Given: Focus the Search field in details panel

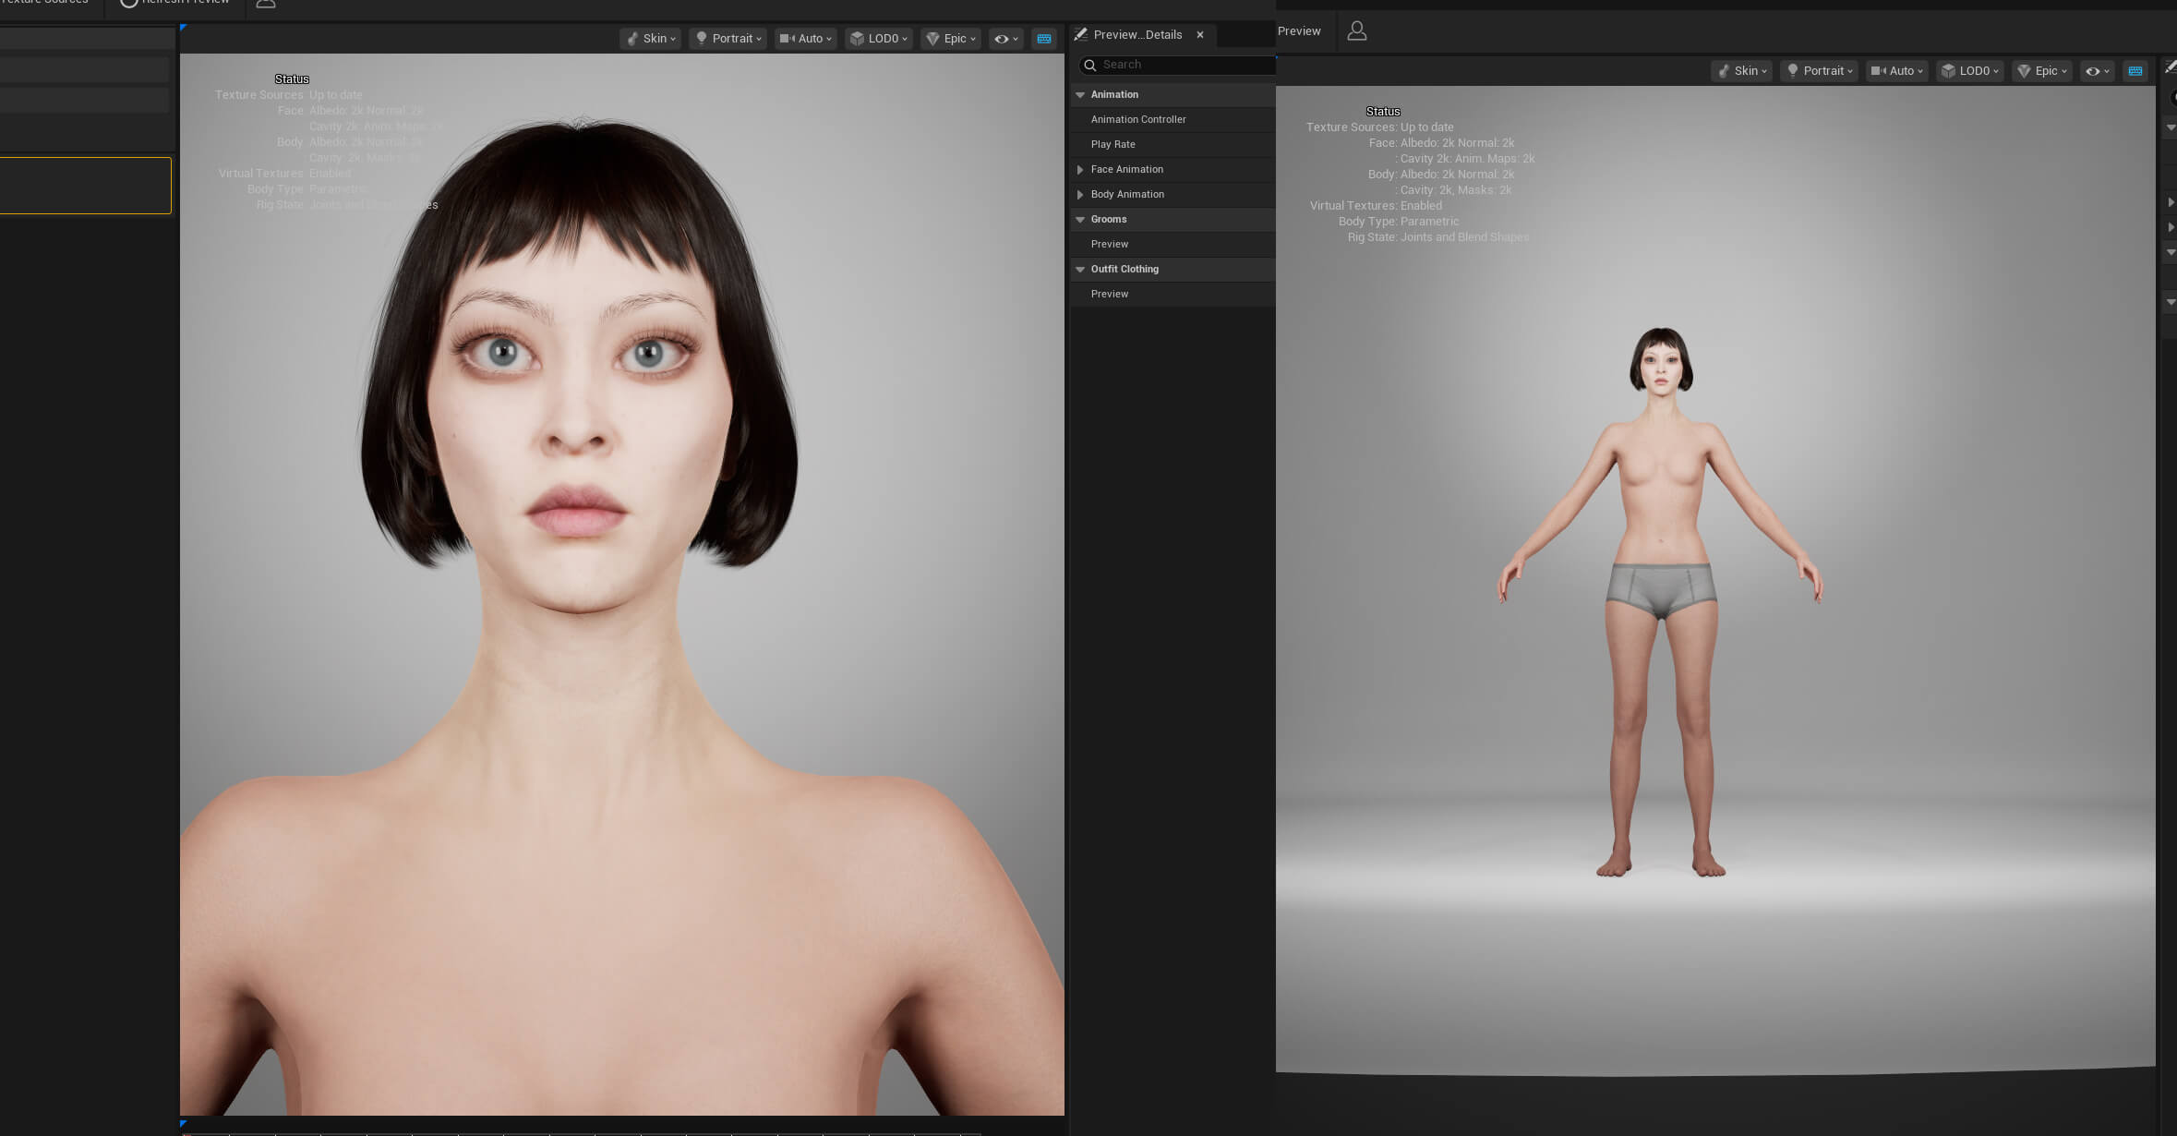Looking at the screenshot, I should [x=1178, y=65].
